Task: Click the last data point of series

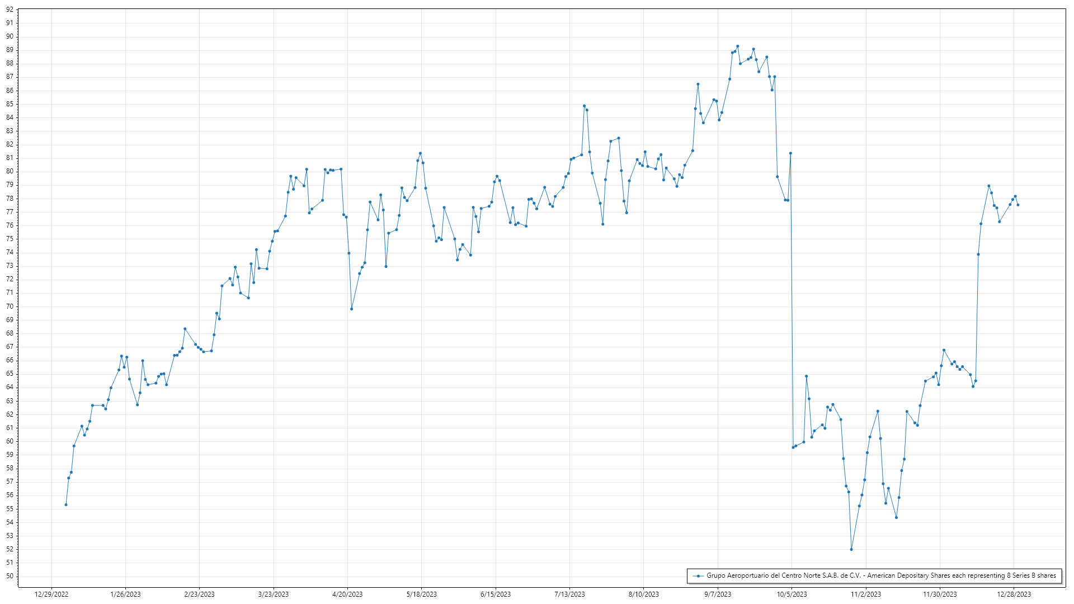Action: [x=1018, y=205]
